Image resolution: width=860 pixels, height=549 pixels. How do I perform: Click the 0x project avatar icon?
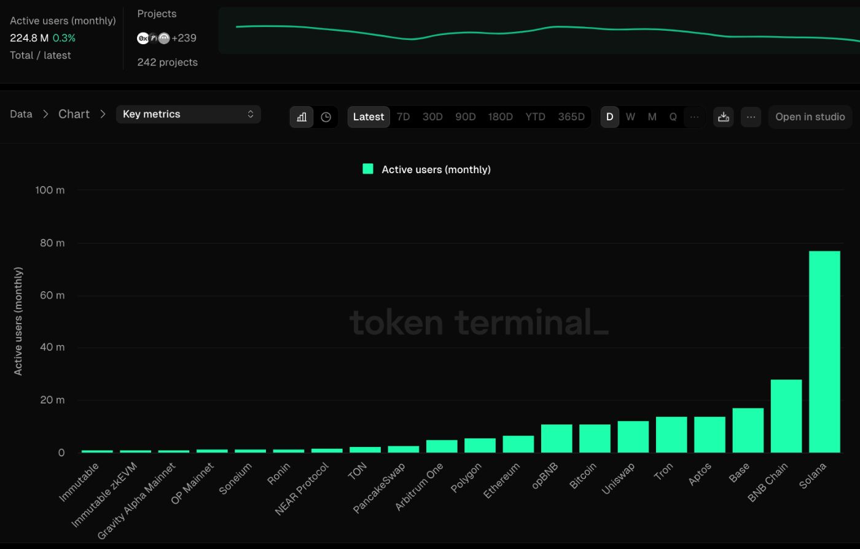143,37
